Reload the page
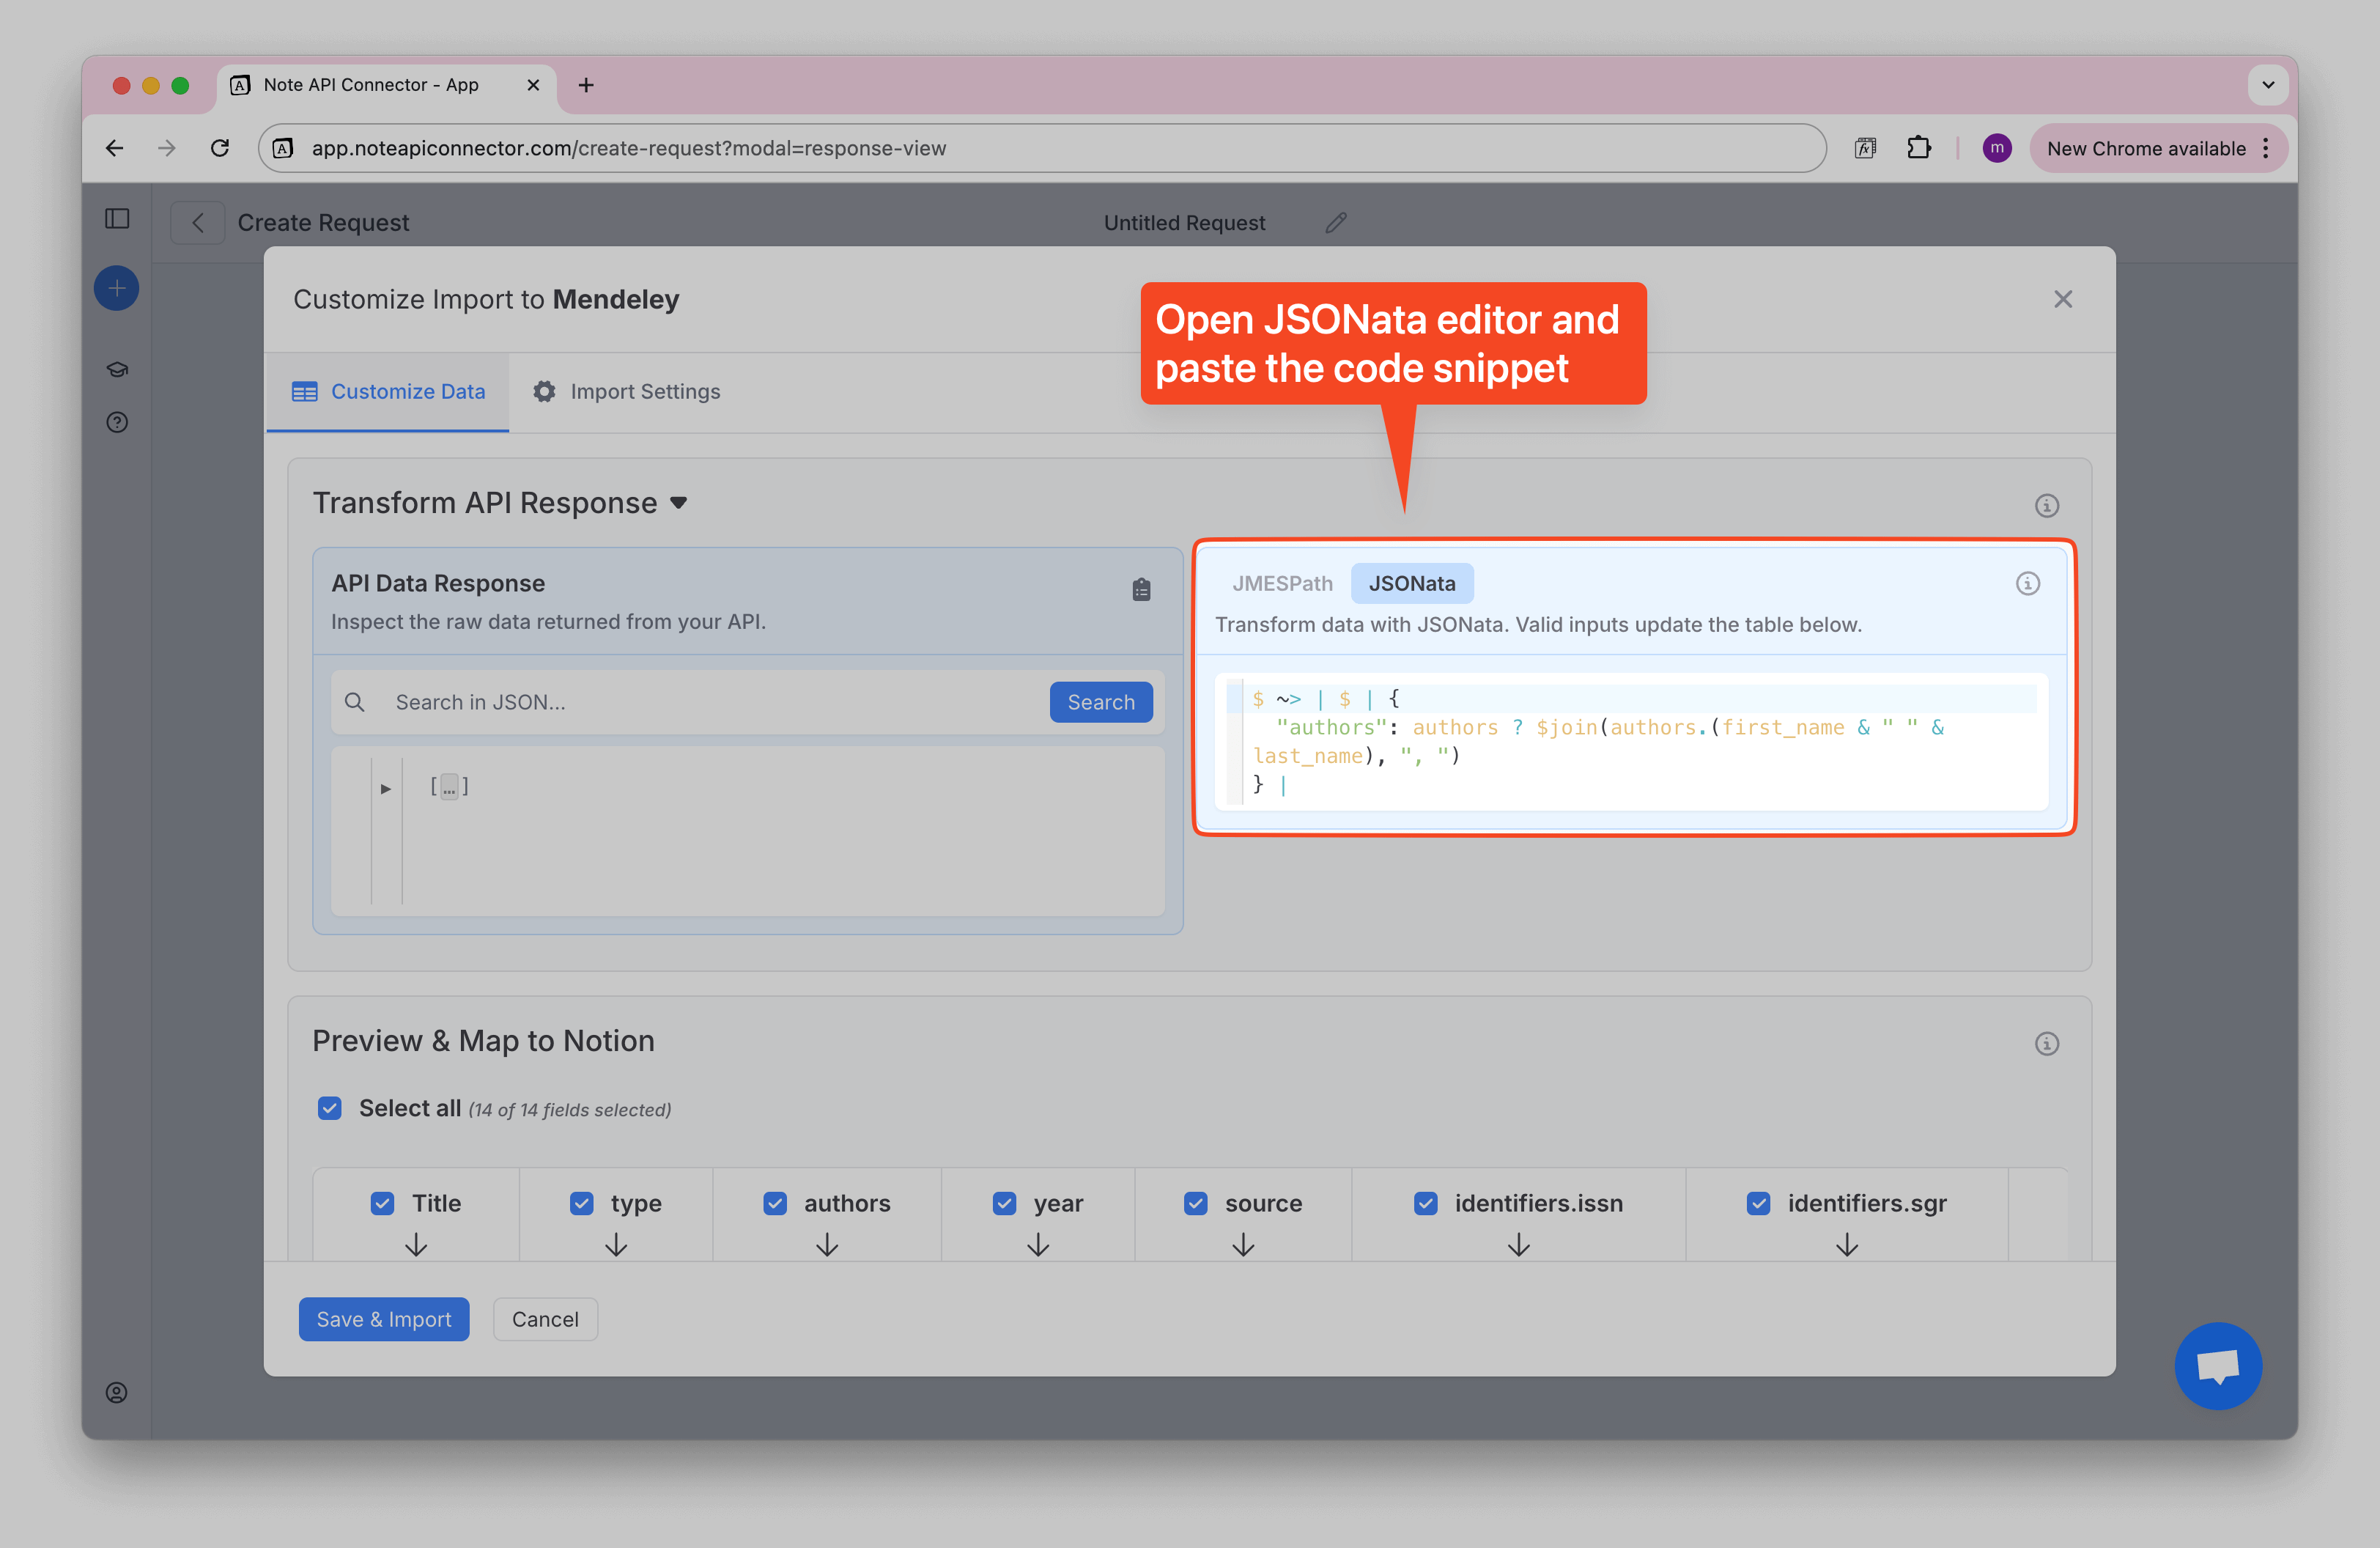The height and width of the screenshot is (1548, 2380). tap(220, 148)
